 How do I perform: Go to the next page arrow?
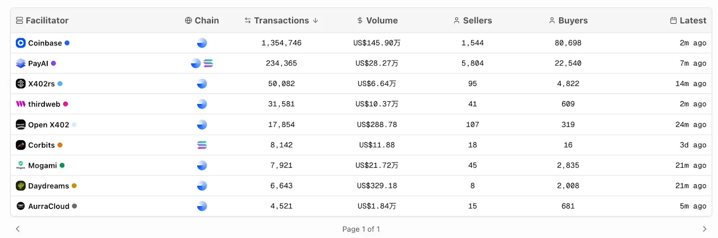(x=705, y=229)
